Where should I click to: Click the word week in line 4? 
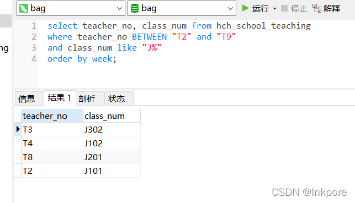[x=102, y=59]
